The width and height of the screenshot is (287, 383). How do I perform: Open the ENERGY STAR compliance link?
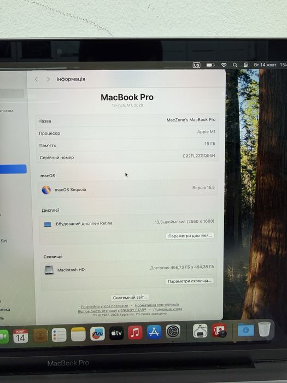(112, 310)
